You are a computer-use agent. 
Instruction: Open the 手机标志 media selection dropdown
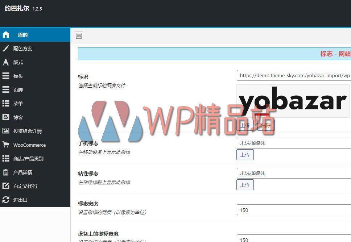click(x=294, y=143)
